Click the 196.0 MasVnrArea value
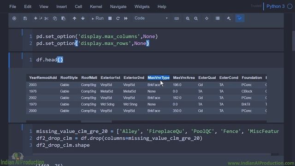 (177, 85)
